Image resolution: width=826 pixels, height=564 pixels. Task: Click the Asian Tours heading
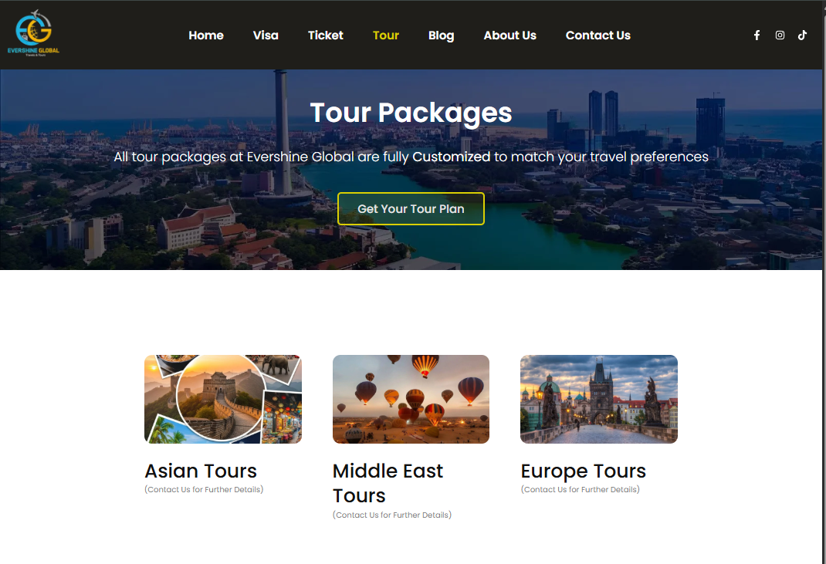point(201,471)
